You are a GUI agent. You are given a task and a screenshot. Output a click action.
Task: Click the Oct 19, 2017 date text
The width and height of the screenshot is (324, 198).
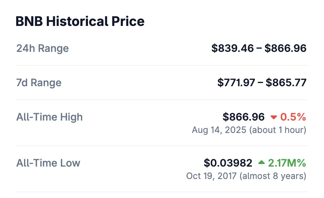pos(211,176)
